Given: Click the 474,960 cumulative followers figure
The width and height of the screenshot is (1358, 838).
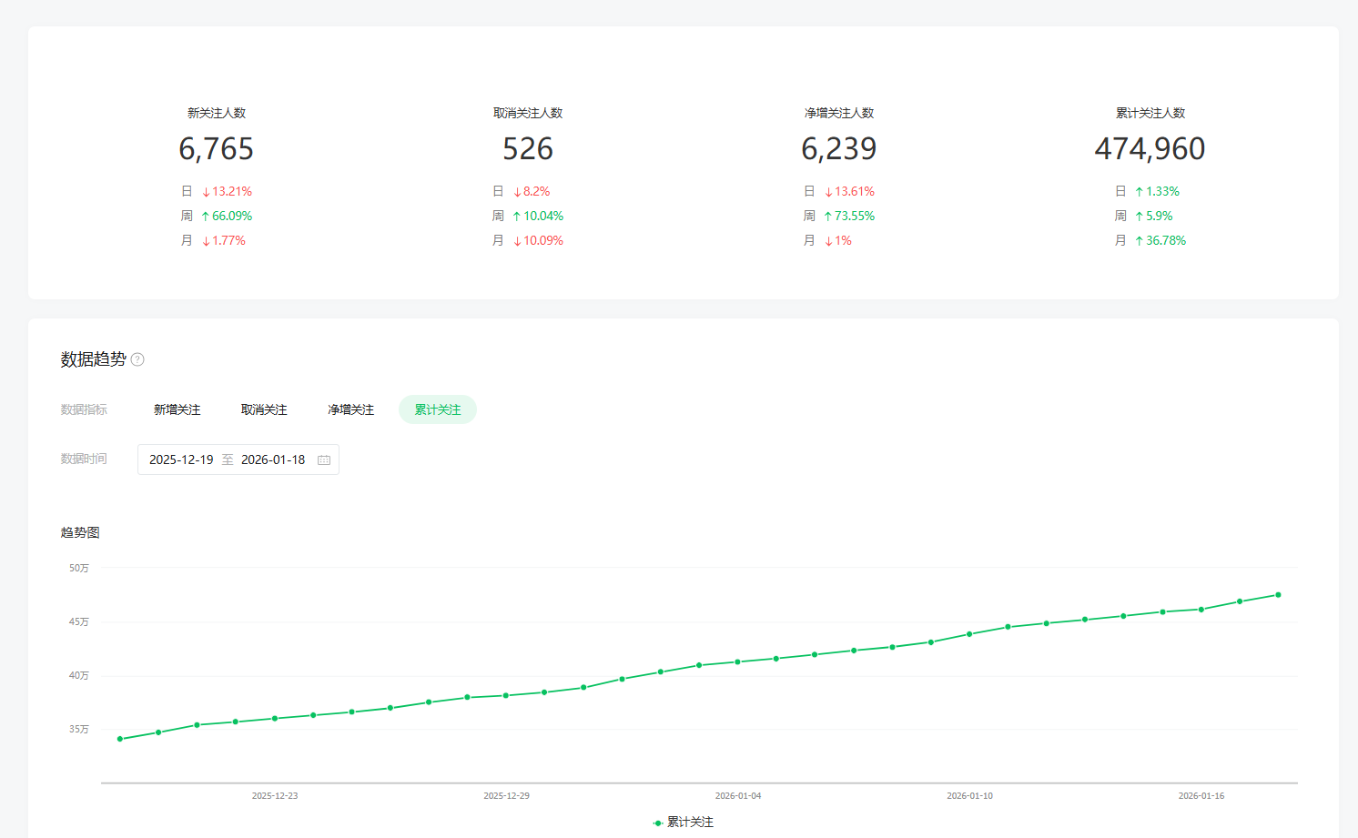Looking at the screenshot, I should [1150, 149].
